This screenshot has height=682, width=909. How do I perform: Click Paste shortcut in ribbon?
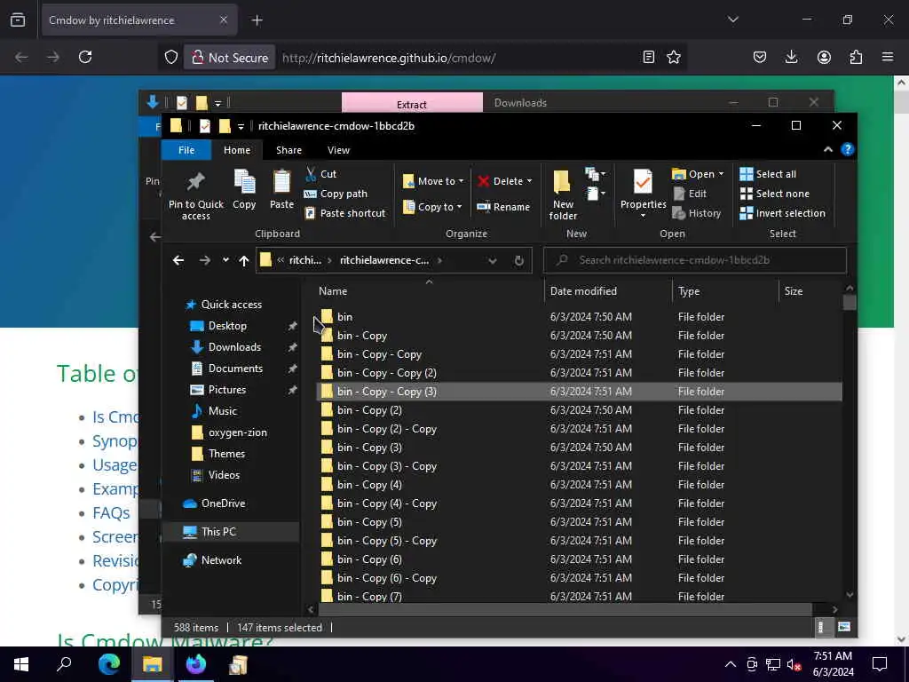pos(344,213)
